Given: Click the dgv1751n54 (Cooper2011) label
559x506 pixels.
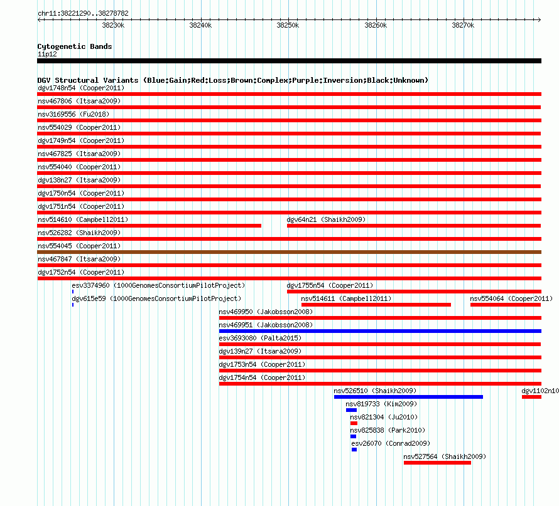Looking at the screenshot, I should 81,206.
